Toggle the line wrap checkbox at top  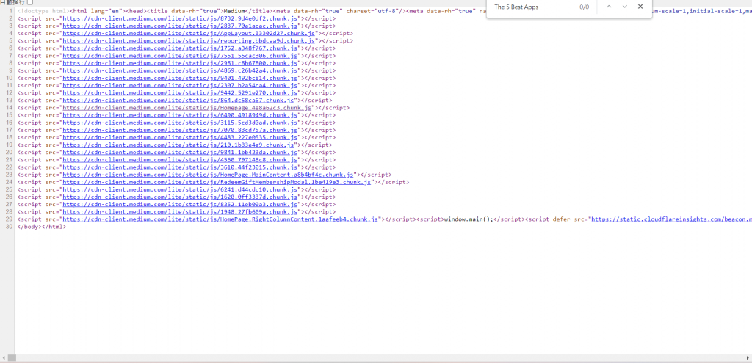point(30,2)
